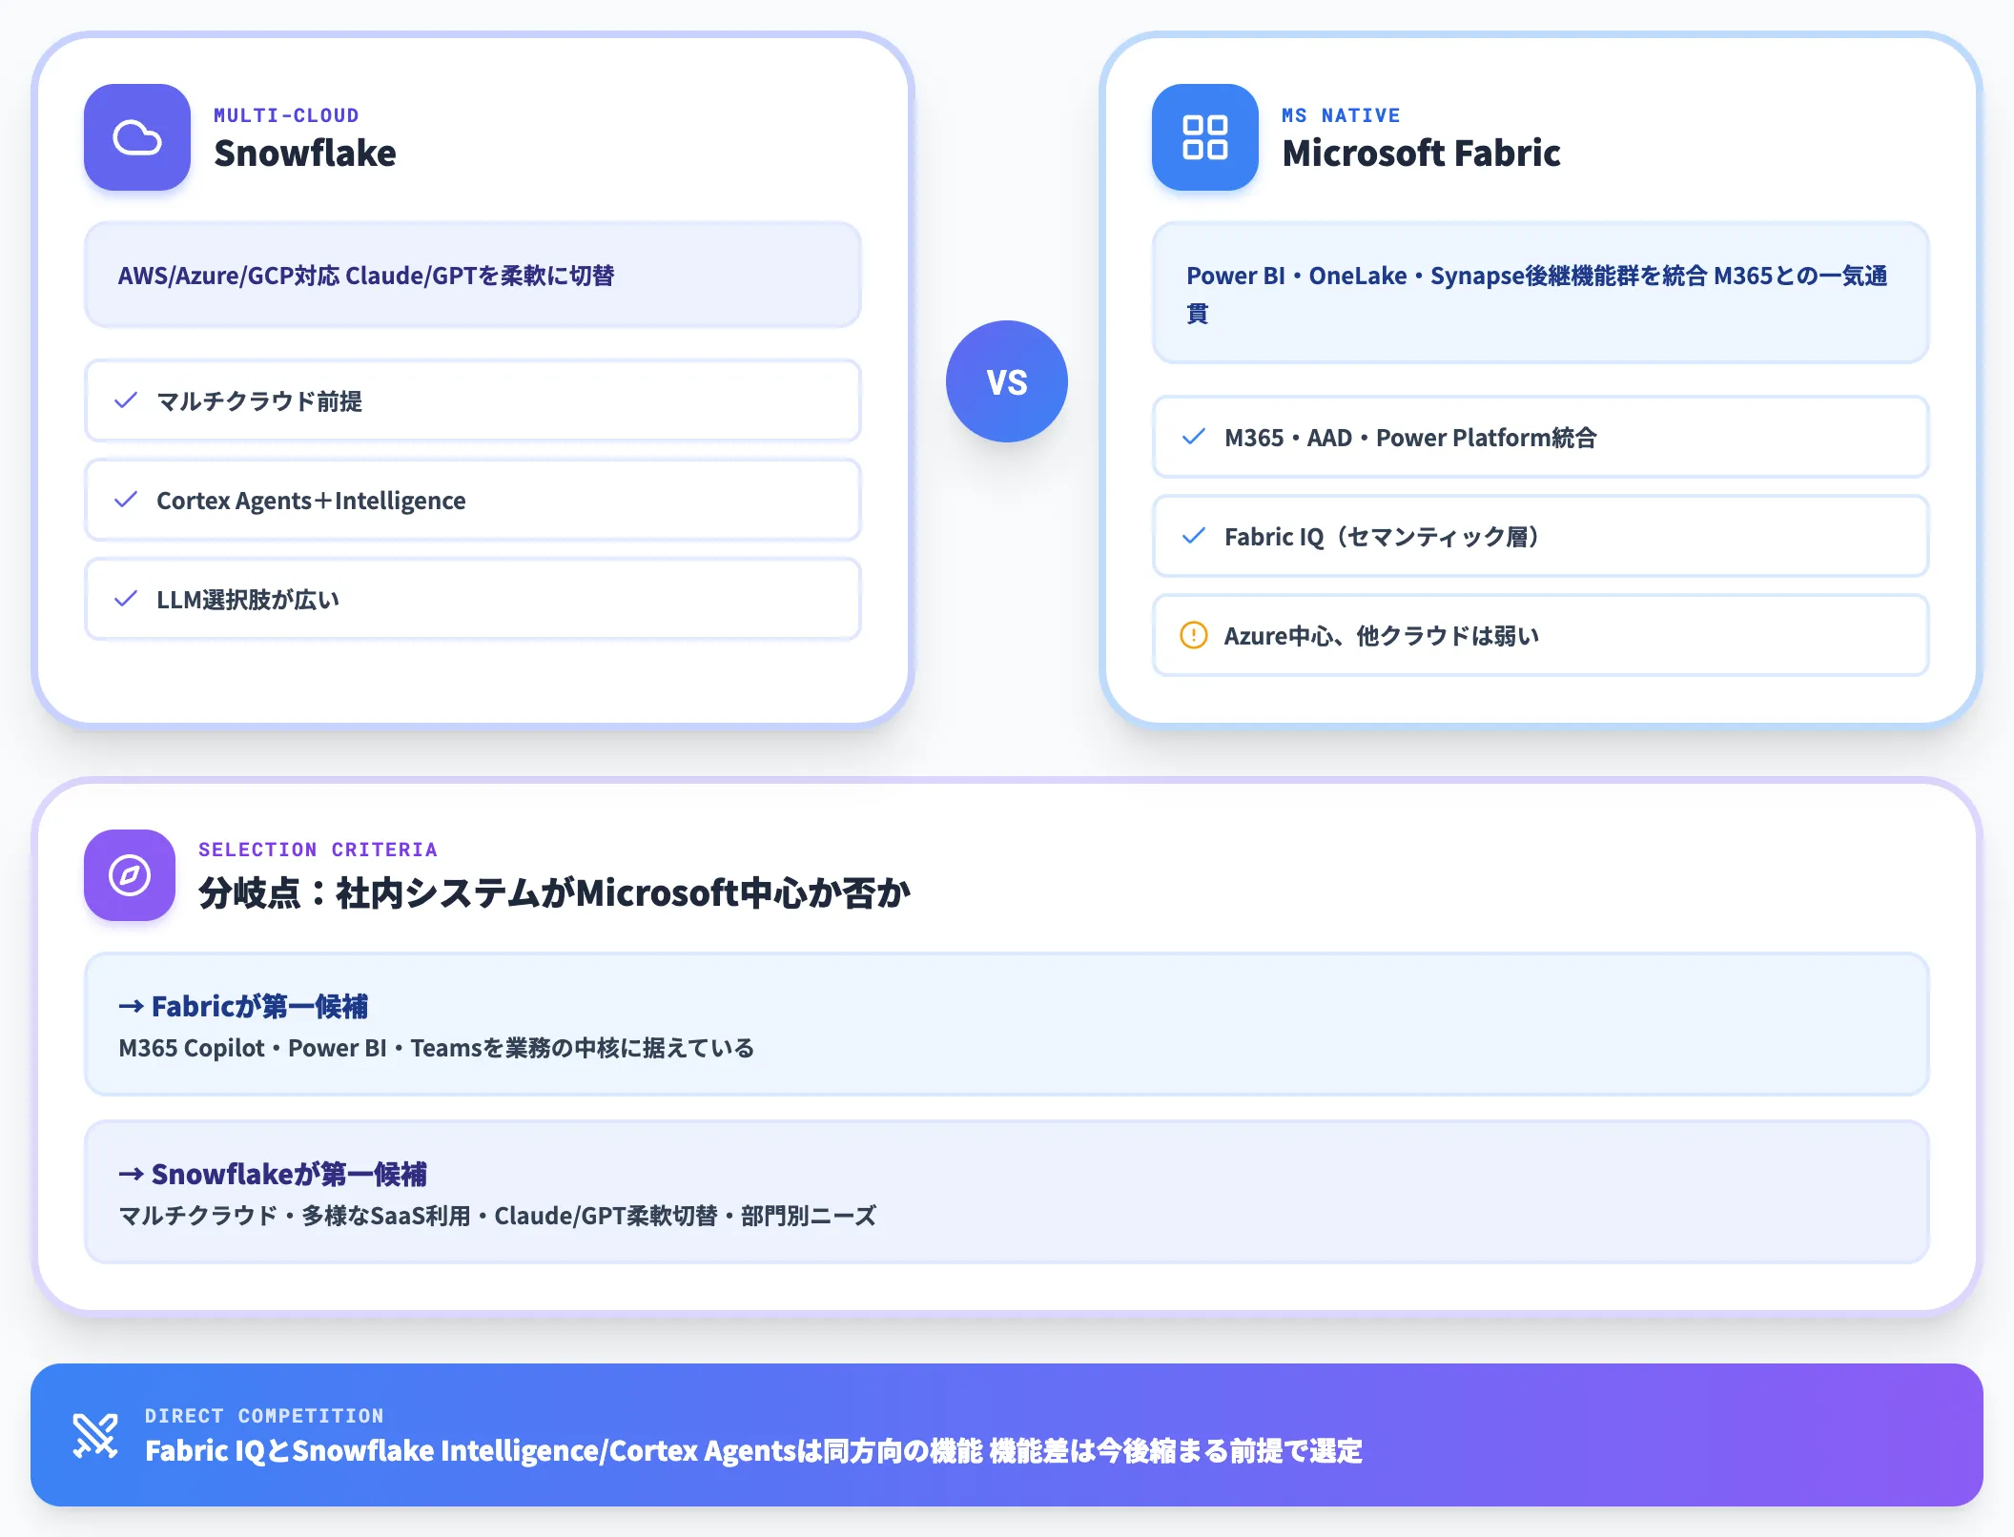
Task: Click the checkmark beside Fabric IQ
Action: click(x=1194, y=536)
